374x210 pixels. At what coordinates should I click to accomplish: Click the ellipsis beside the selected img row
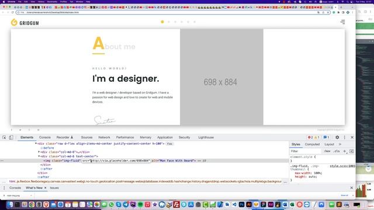point(2,161)
